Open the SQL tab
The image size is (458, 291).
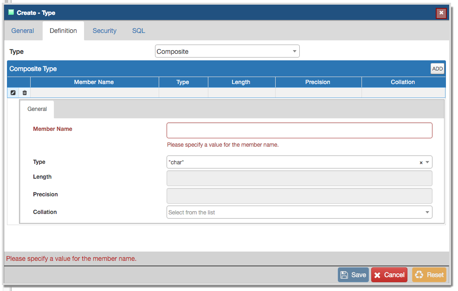[138, 31]
